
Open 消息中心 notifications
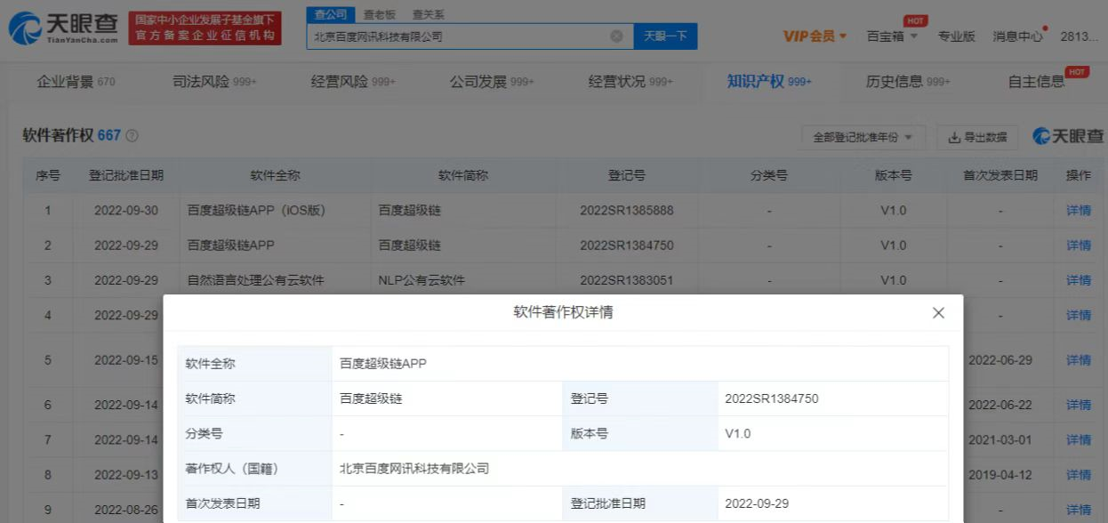coord(1018,36)
